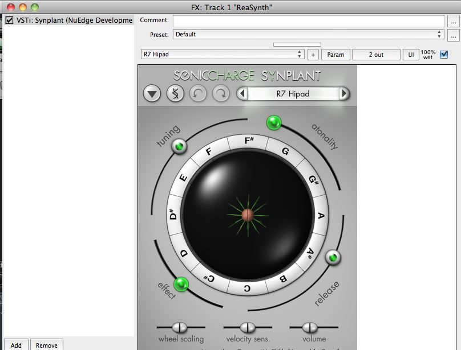Close the FX window with red button
461x350 pixels.
(x=11, y=7)
